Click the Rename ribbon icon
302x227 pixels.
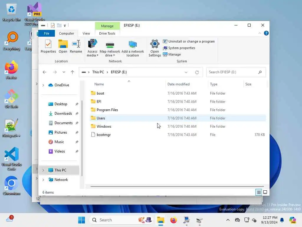[76, 46]
